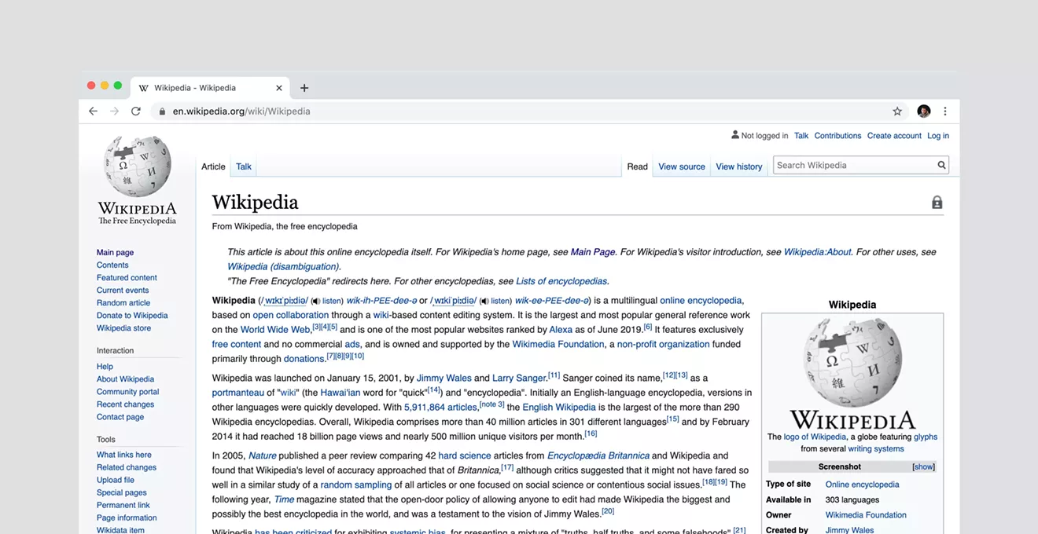Open Contact page in the sidebar
1038x534 pixels.
(x=120, y=417)
